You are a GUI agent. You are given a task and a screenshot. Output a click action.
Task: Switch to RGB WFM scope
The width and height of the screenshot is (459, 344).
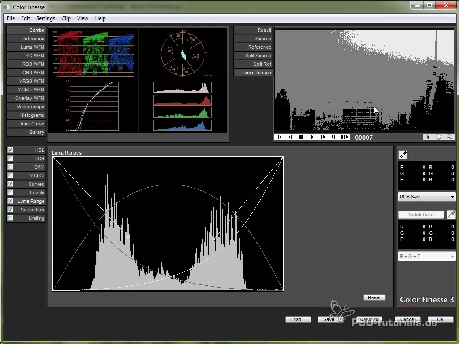click(26, 64)
